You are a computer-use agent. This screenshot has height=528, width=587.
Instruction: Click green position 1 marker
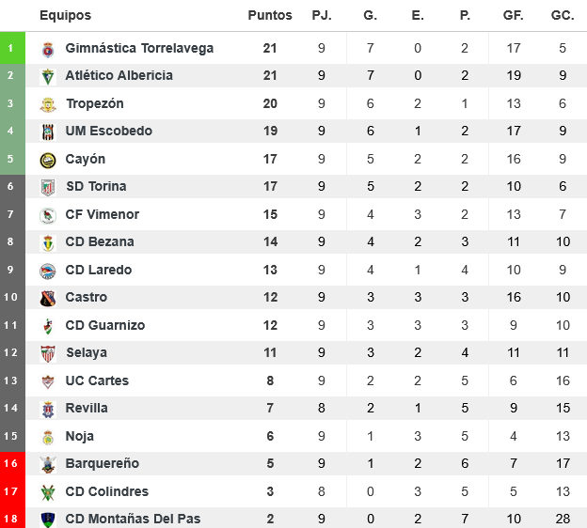click(10, 48)
